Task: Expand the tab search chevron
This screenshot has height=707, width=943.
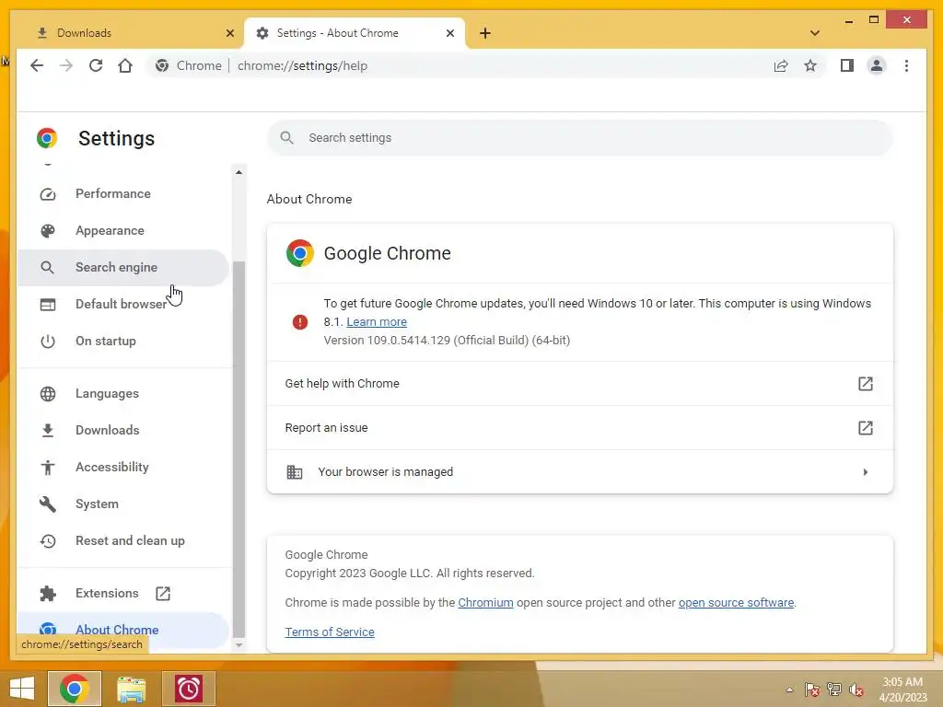Action: 815,33
